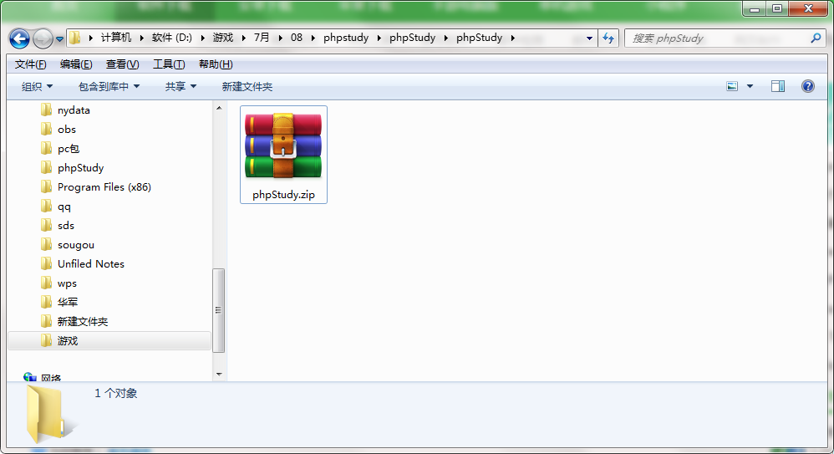Viewport: 834px width, 454px height.
Task: Click the navigation pane scrollbar thumb
Action: click(x=219, y=310)
